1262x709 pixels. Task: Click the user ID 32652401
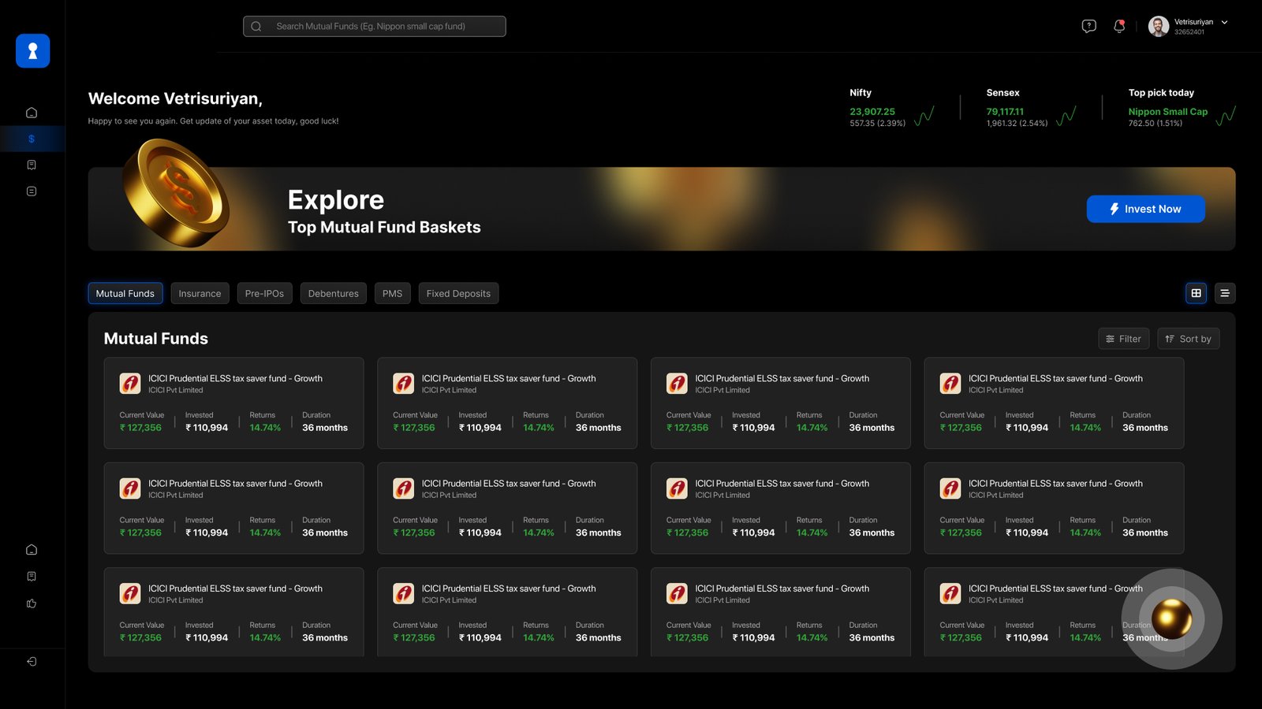coord(1189,32)
